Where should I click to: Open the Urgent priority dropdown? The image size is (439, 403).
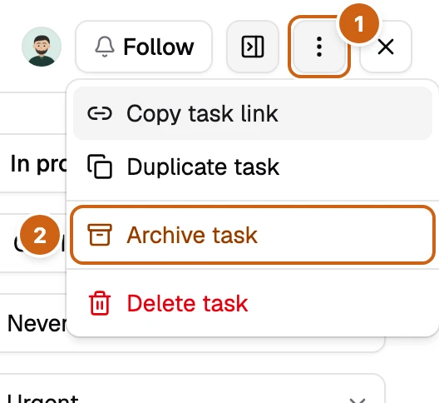click(192, 389)
